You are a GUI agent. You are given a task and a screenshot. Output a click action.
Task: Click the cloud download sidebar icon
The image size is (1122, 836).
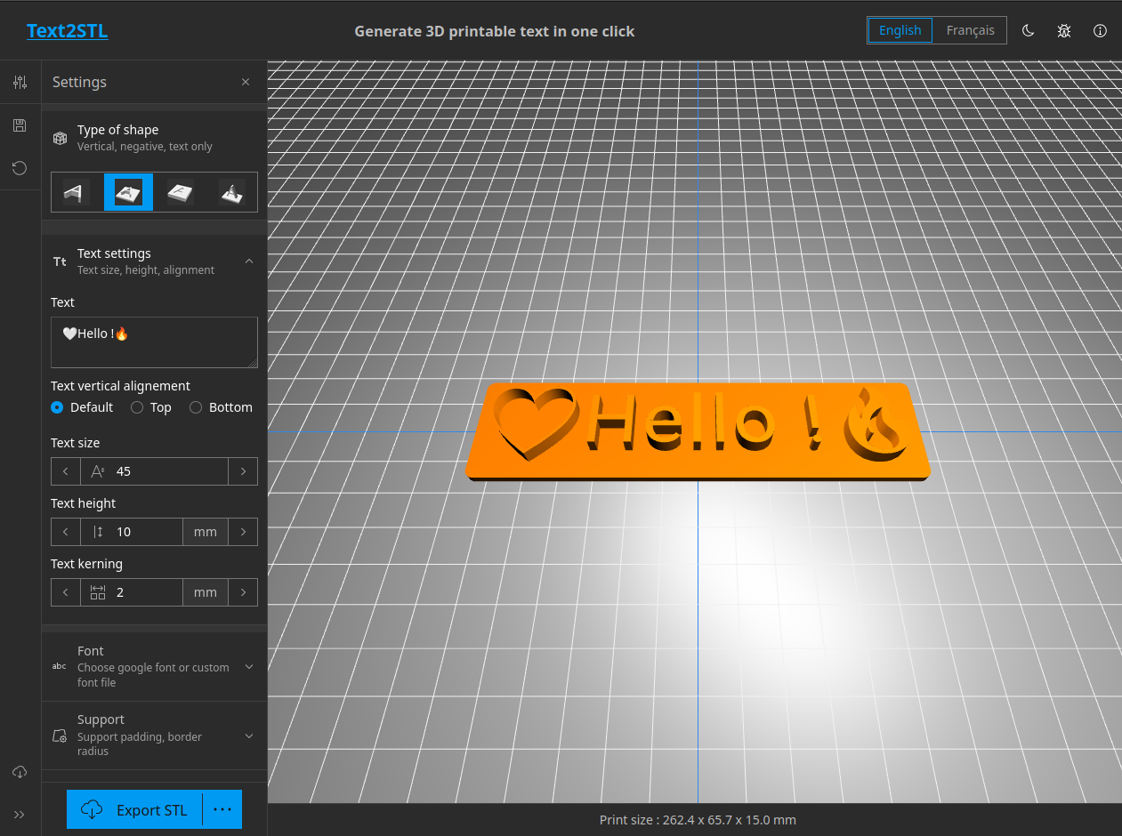click(20, 772)
